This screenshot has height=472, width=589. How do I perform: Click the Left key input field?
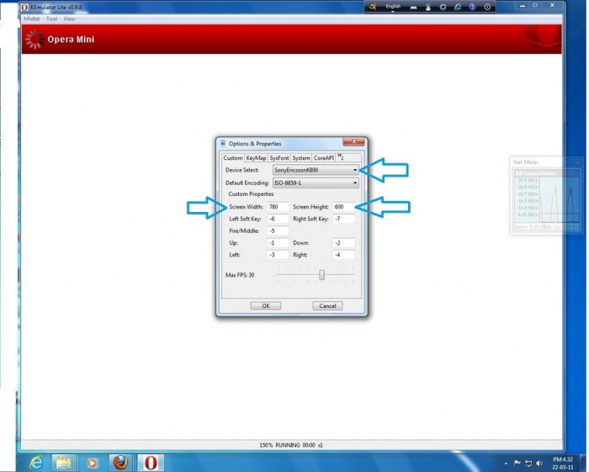coord(278,255)
